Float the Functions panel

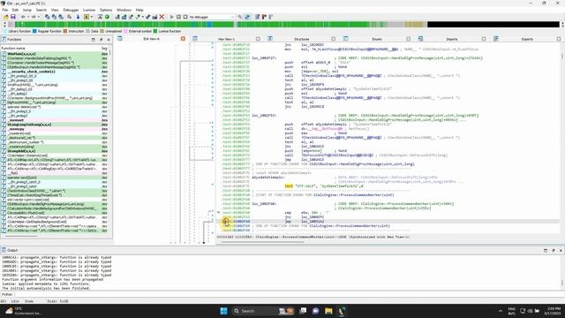click(x=101, y=40)
